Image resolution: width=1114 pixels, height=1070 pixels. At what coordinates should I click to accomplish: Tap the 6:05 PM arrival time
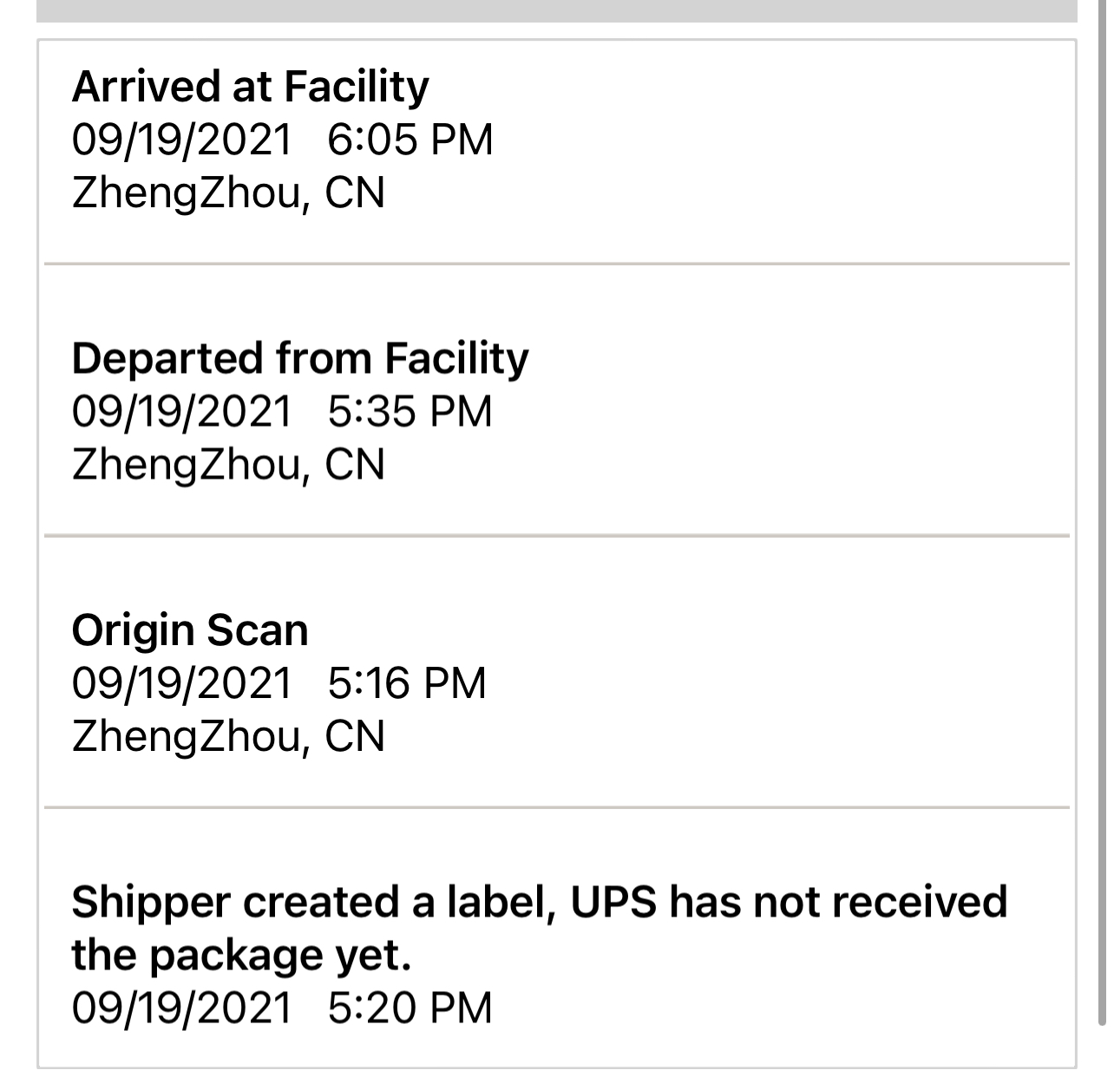(x=410, y=139)
